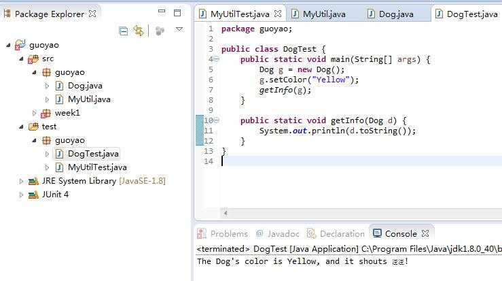
Task: Click the guoyao project icon
Action: pos(20,45)
